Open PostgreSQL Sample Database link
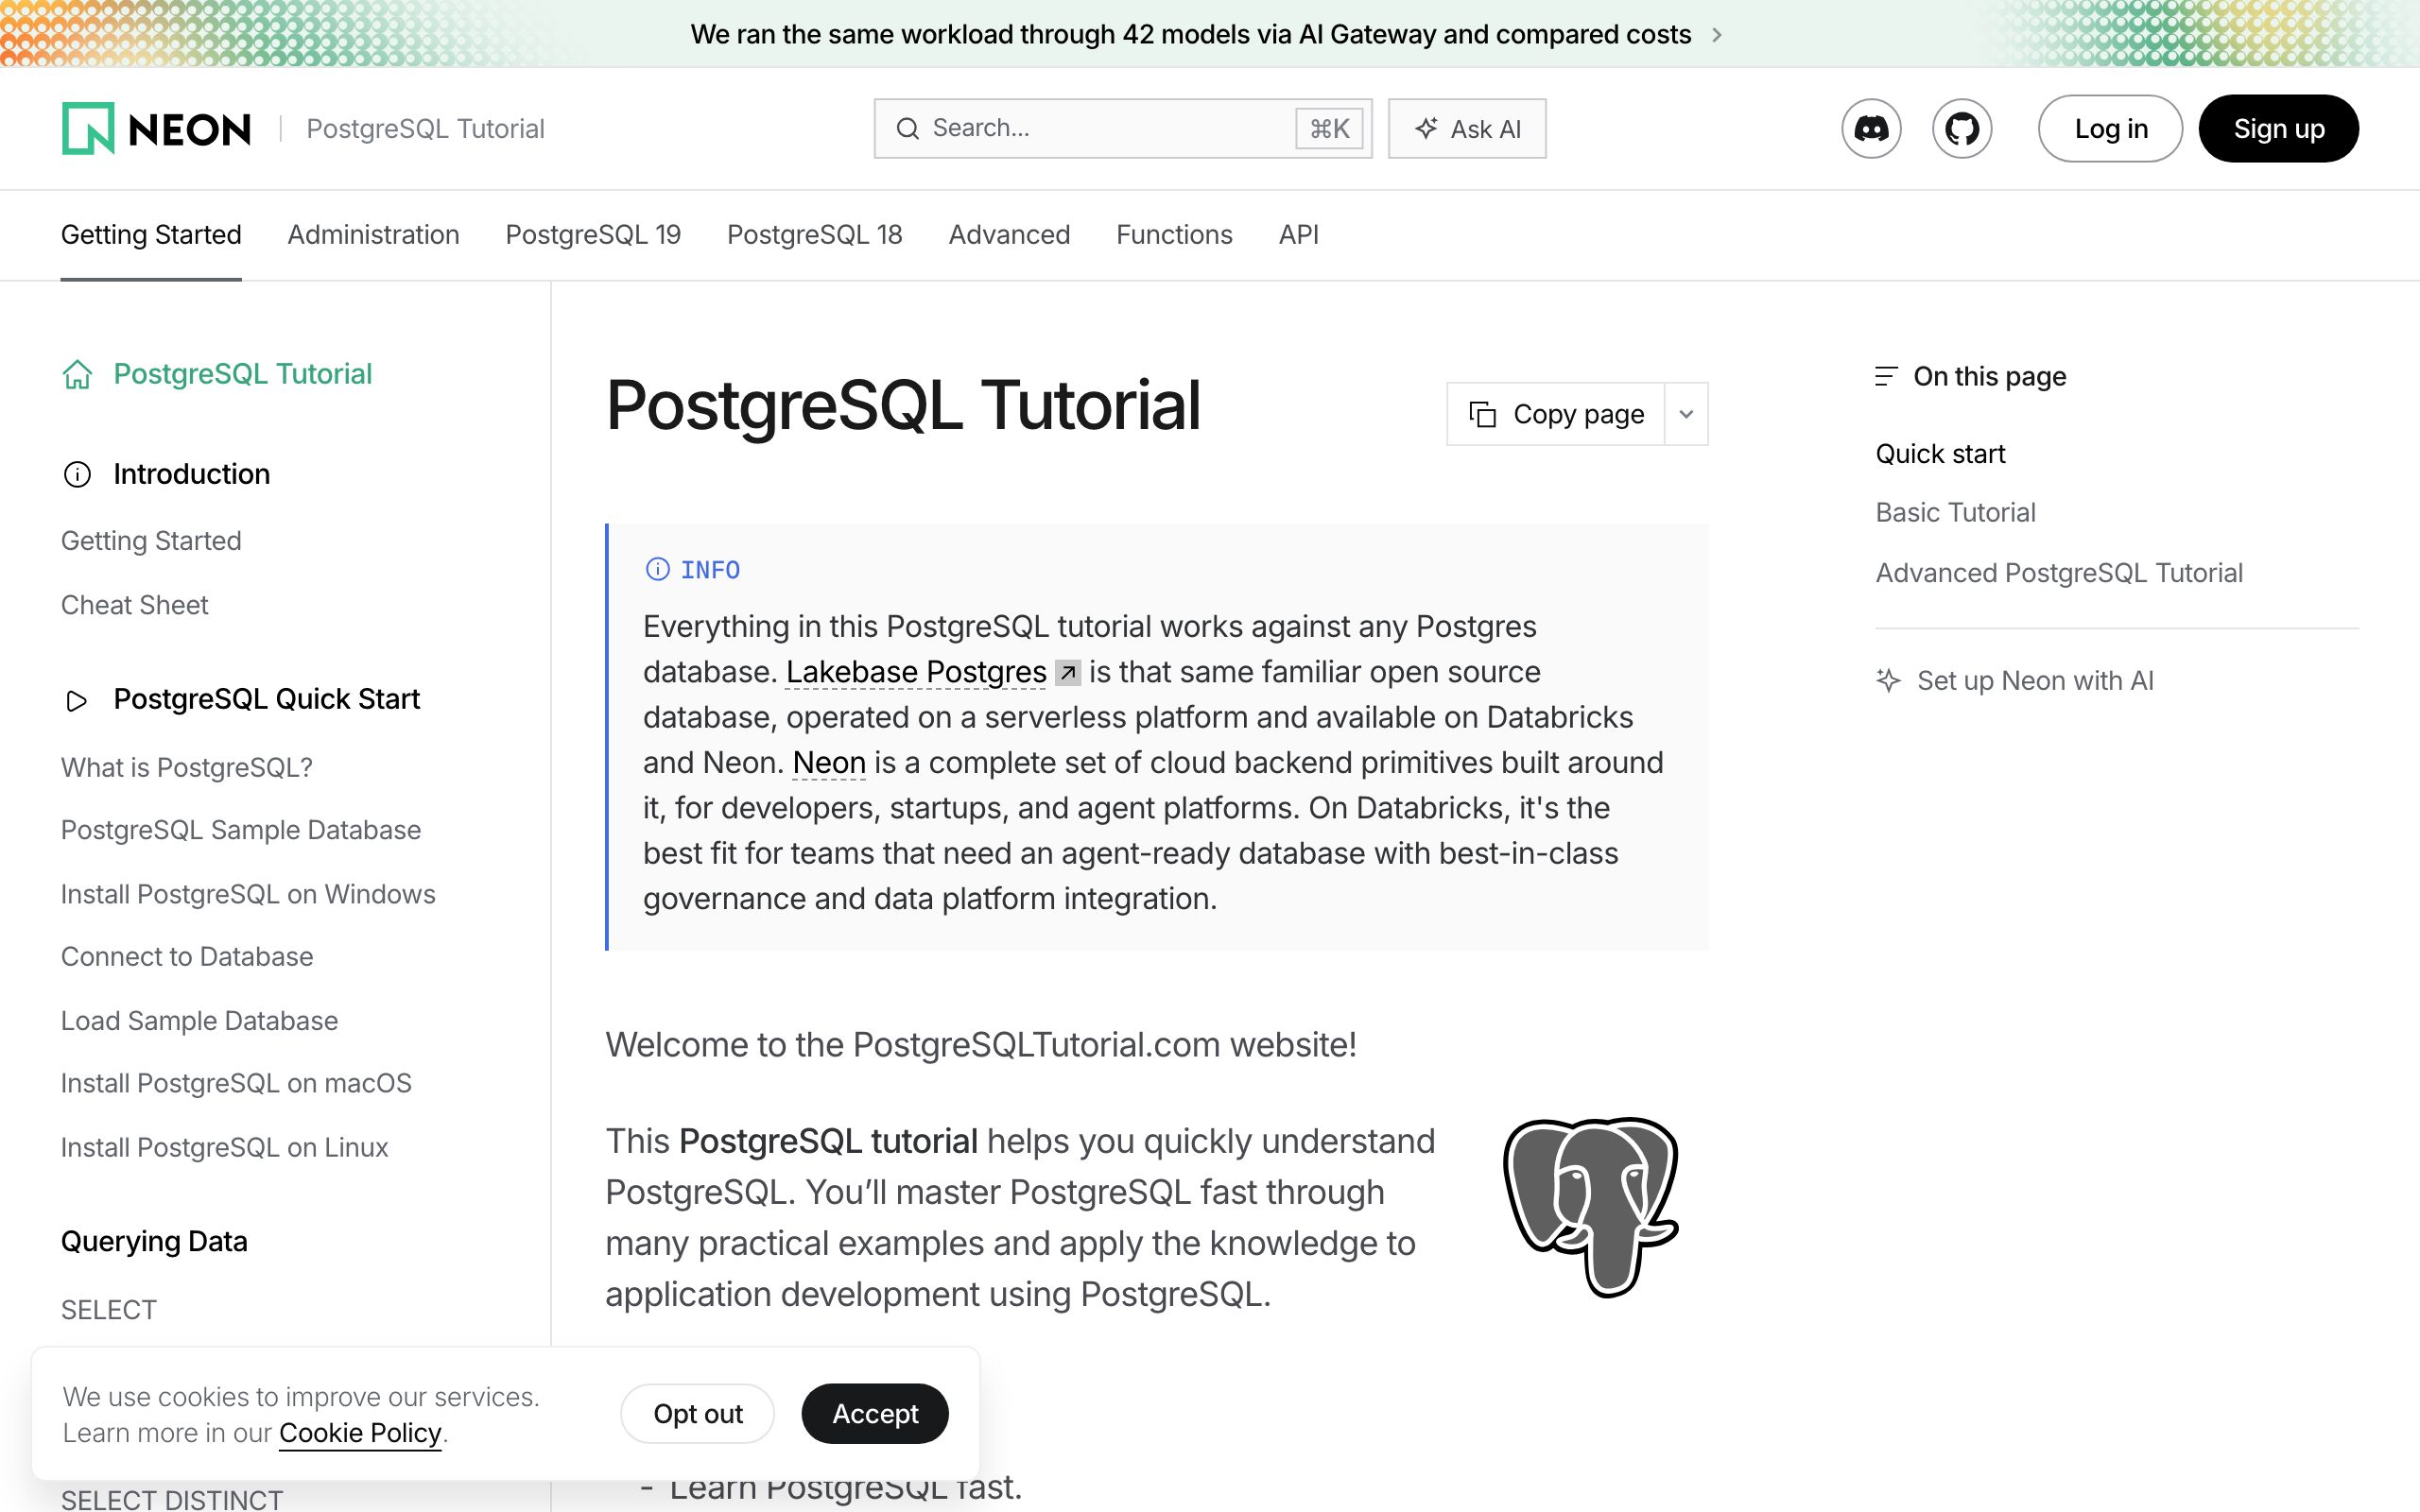Viewport: 2420px width, 1512px height. (241, 830)
